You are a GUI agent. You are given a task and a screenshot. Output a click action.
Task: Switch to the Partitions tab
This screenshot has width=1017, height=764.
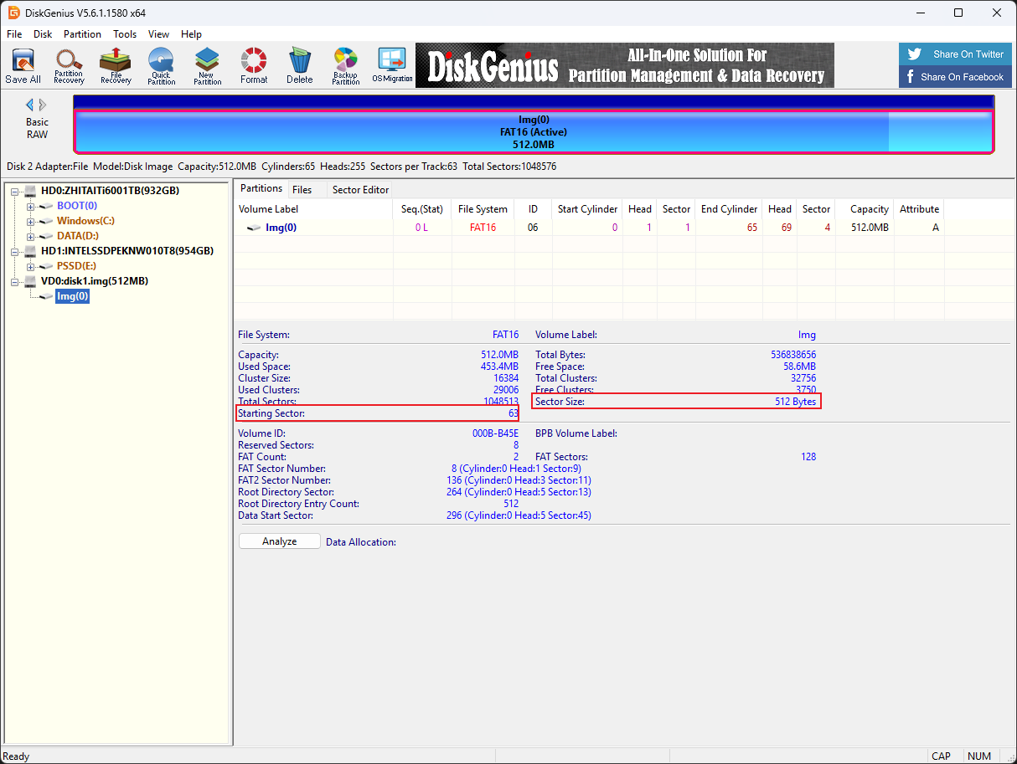[x=261, y=188]
